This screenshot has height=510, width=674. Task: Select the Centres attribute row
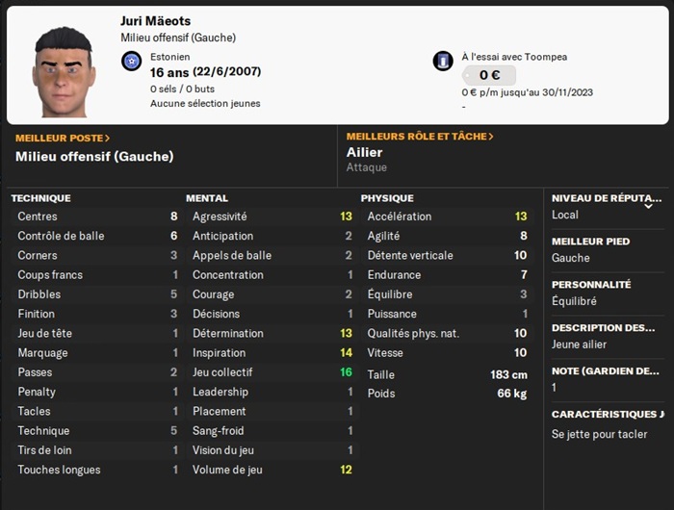click(x=97, y=217)
